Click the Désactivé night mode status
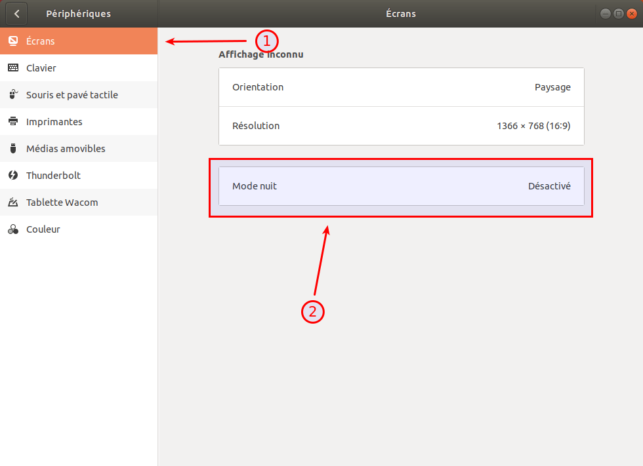Viewport: 643px width, 466px height. (549, 186)
